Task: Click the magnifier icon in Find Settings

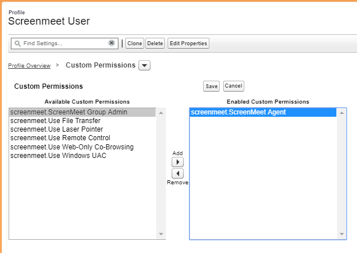Action: point(18,44)
